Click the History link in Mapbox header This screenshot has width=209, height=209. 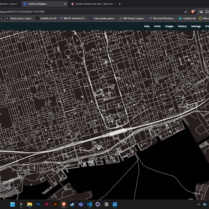182,26
